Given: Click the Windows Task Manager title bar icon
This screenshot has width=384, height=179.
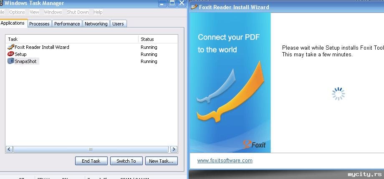Looking at the screenshot, I should pos(1,3).
